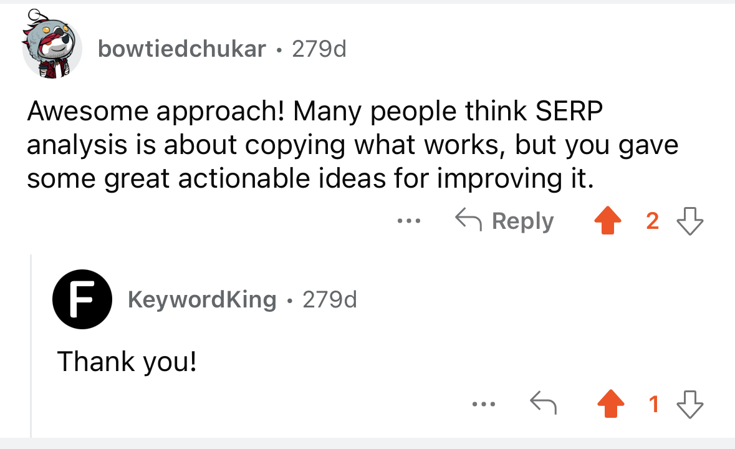
Task: Open more options on bowtiedchukar's comment
Action: (409, 220)
